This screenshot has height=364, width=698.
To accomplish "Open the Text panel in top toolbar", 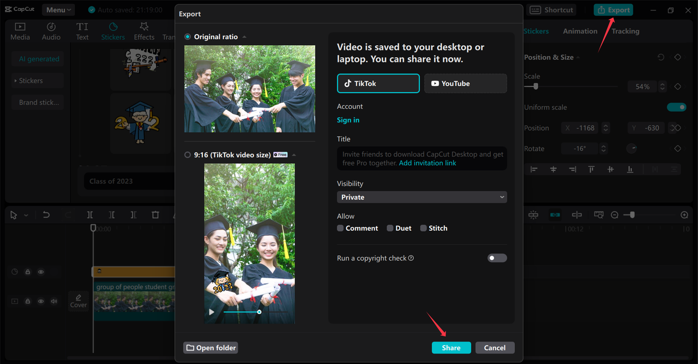I will click(x=82, y=32).
